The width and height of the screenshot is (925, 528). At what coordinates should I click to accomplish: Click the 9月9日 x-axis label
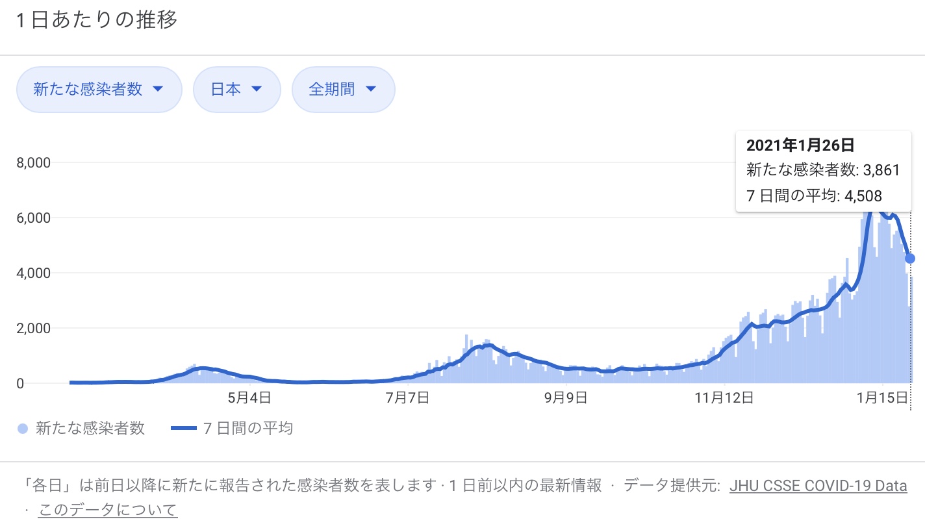click(566, 398)
